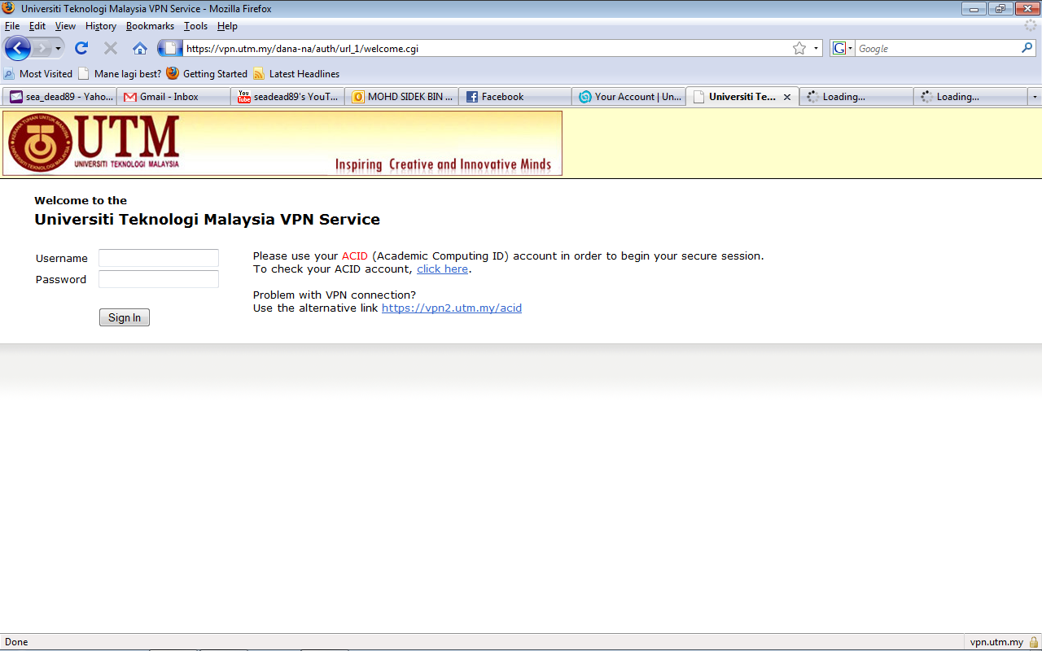
Task: Click the Stop loading icon
Action: (x=111, y=48)
